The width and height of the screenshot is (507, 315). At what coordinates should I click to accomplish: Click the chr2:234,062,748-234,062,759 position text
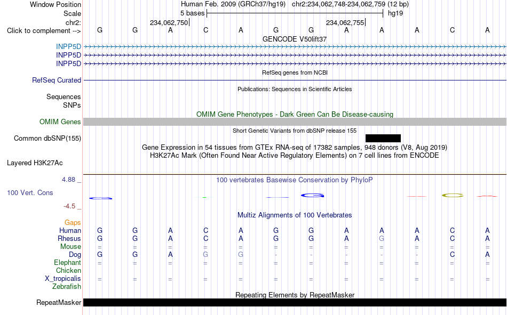(x=338, y=4)
